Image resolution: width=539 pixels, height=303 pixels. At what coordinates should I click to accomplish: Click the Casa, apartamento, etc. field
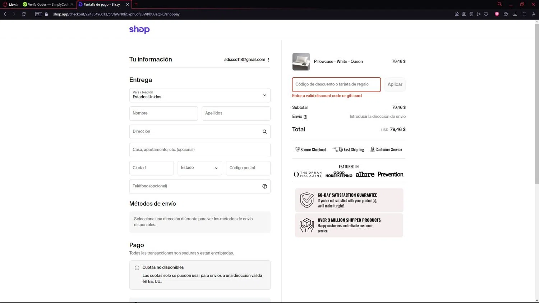pyautogui.click(x=200, y=150)
